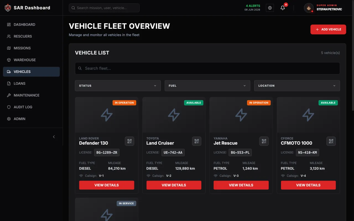Viewport: 354px width, 221px height.
Task: Click the 84,210 km mileage value
Action: click(117, 169)
